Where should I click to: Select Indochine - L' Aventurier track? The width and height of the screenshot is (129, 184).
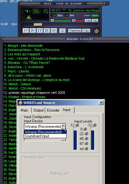pyautogui.click(x=24, y=67)
